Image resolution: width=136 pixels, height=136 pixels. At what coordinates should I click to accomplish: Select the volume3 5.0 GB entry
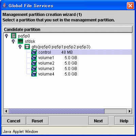[58, 68]
